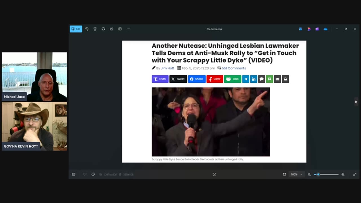Click the Telegram share icon
The height and width of the screenshot is (203, 361).
click(x=246, y=79)
